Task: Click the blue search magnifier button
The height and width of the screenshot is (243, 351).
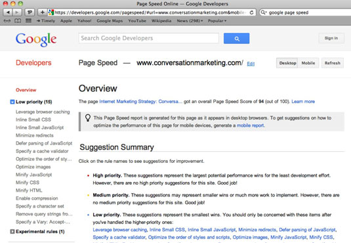Action: point(236,38)
